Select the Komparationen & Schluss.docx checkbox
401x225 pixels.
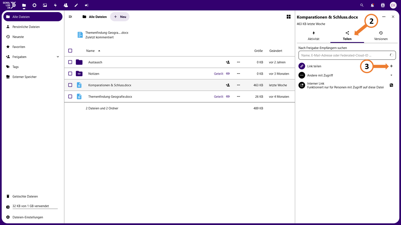[x=70, y=85]
